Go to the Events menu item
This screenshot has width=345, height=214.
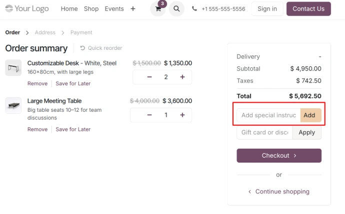[x=114, y=8]
